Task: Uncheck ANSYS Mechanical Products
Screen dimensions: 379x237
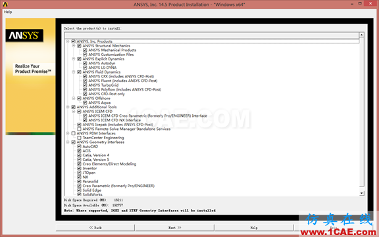Action: pos(85,50)
